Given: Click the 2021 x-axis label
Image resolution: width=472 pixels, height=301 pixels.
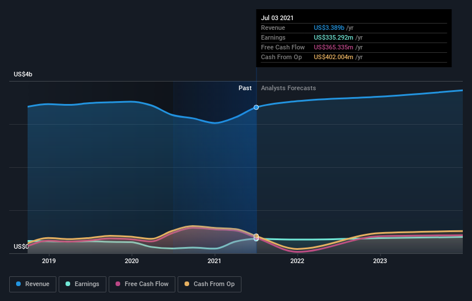Looking at the screenshot, I should 214,261.
